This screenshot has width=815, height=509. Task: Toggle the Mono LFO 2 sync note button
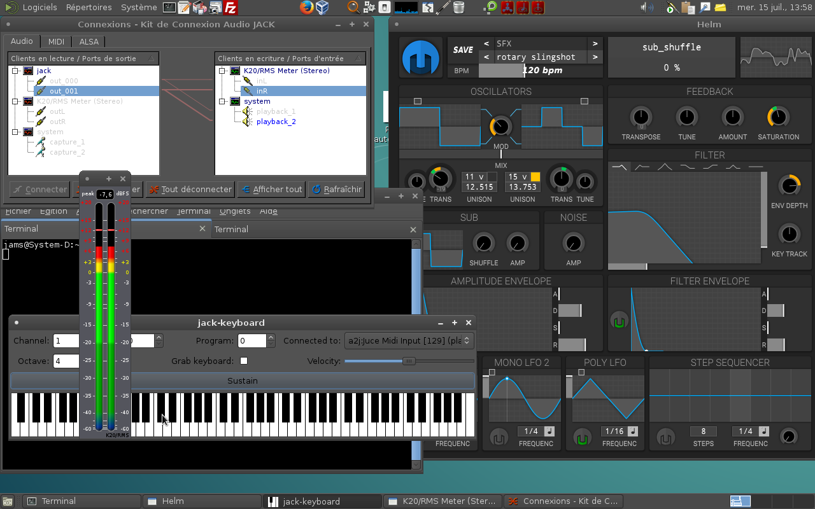tap(549, 431)
